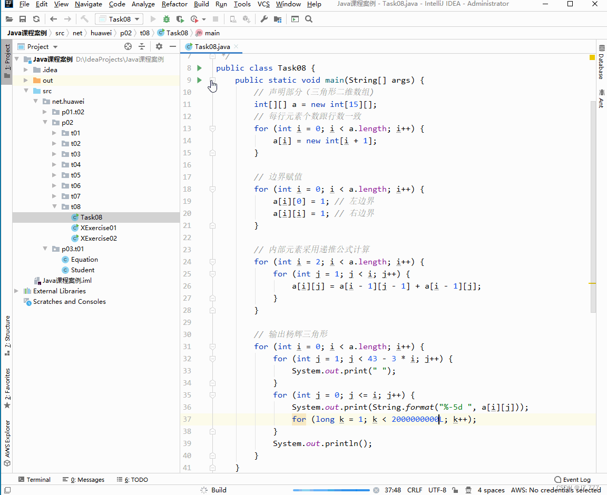Open the Task08 run configuration dropdown
607x495 pixels.
119,19
